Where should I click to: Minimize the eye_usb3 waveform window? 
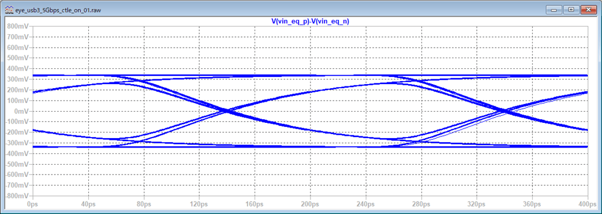pos(554,9)
